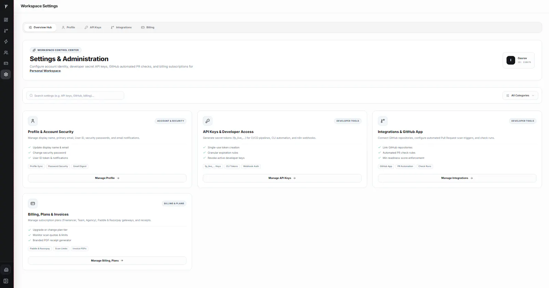This screenshot has height=288, width=549.
Task: Click the key icon on the API Keys card
Action: tap(208, 121)
